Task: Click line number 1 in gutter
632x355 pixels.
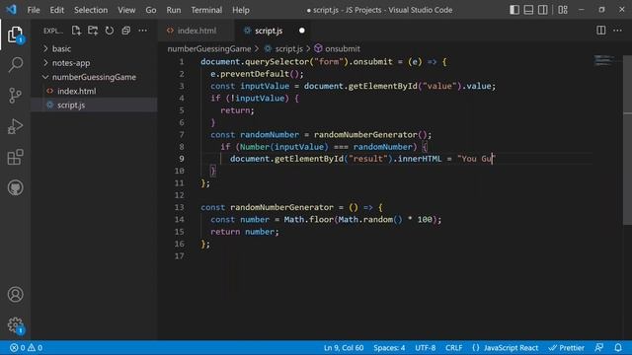Action: [182, 61]
